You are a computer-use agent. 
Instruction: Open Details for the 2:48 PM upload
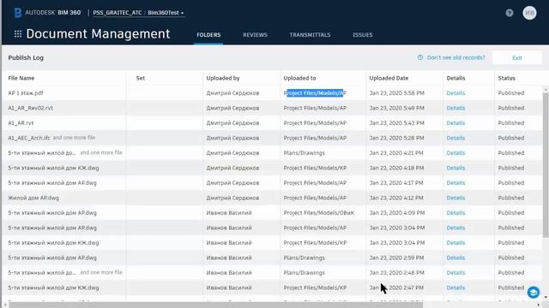(x=455, y=273)
